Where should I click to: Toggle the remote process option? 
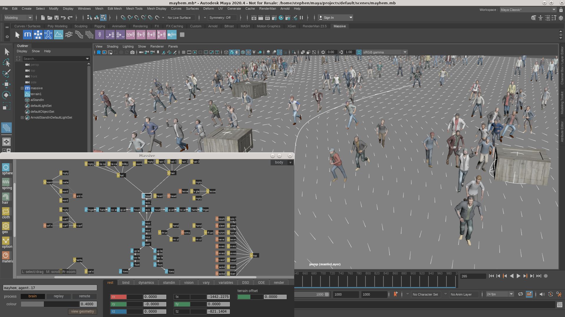coord(84,296)
